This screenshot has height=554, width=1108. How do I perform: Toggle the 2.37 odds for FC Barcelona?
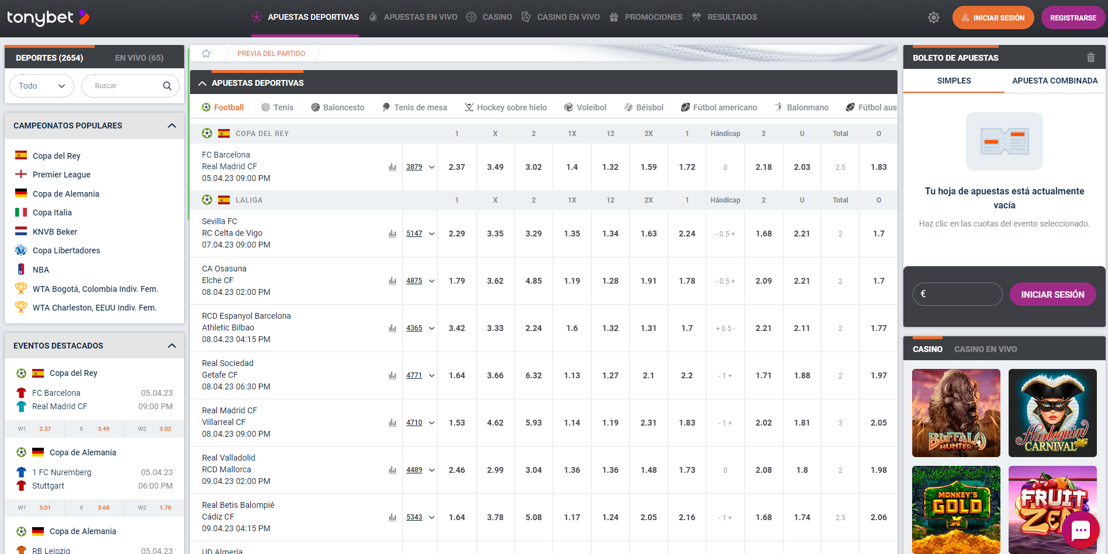457,167
